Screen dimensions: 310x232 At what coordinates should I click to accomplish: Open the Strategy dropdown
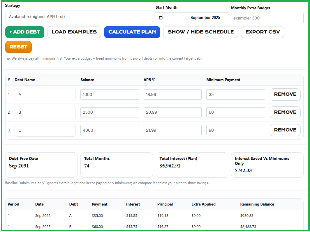coord(79,17)
